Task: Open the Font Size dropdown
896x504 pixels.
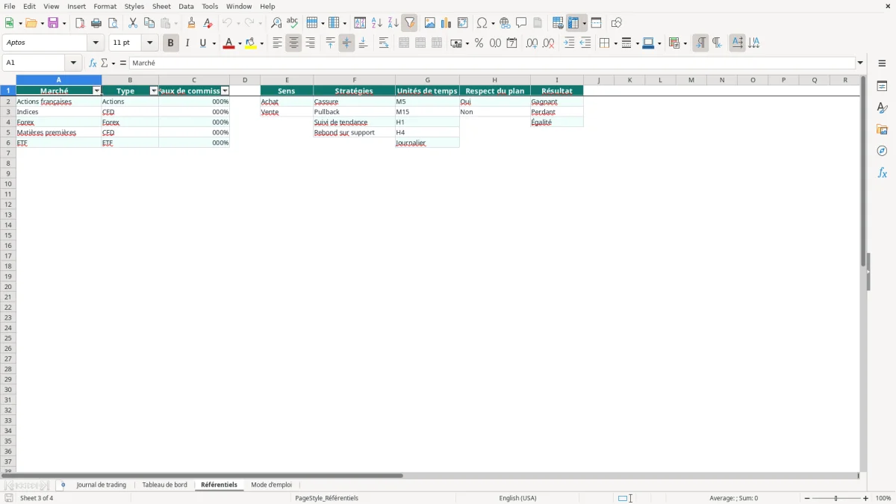Action: [x=149, y=43]
